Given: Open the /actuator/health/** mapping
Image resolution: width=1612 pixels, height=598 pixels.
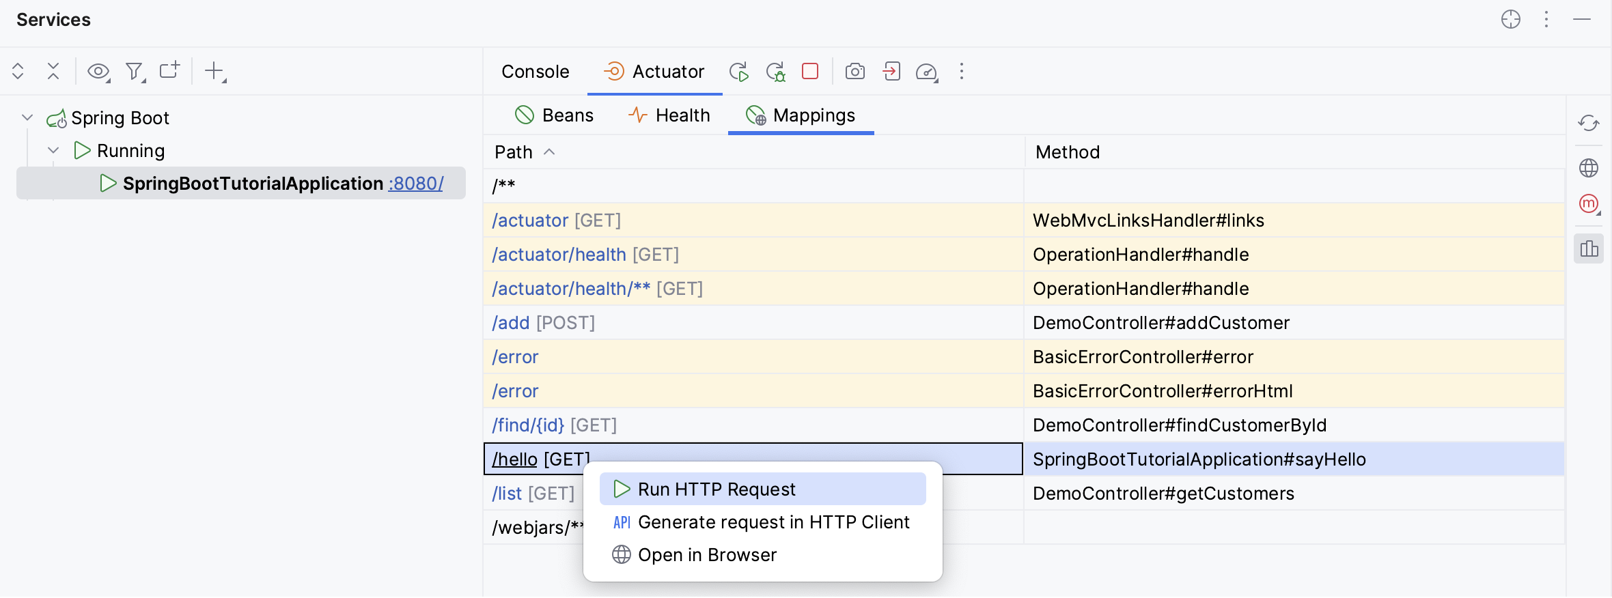Looking at the screenshot, I should point(571,288).
